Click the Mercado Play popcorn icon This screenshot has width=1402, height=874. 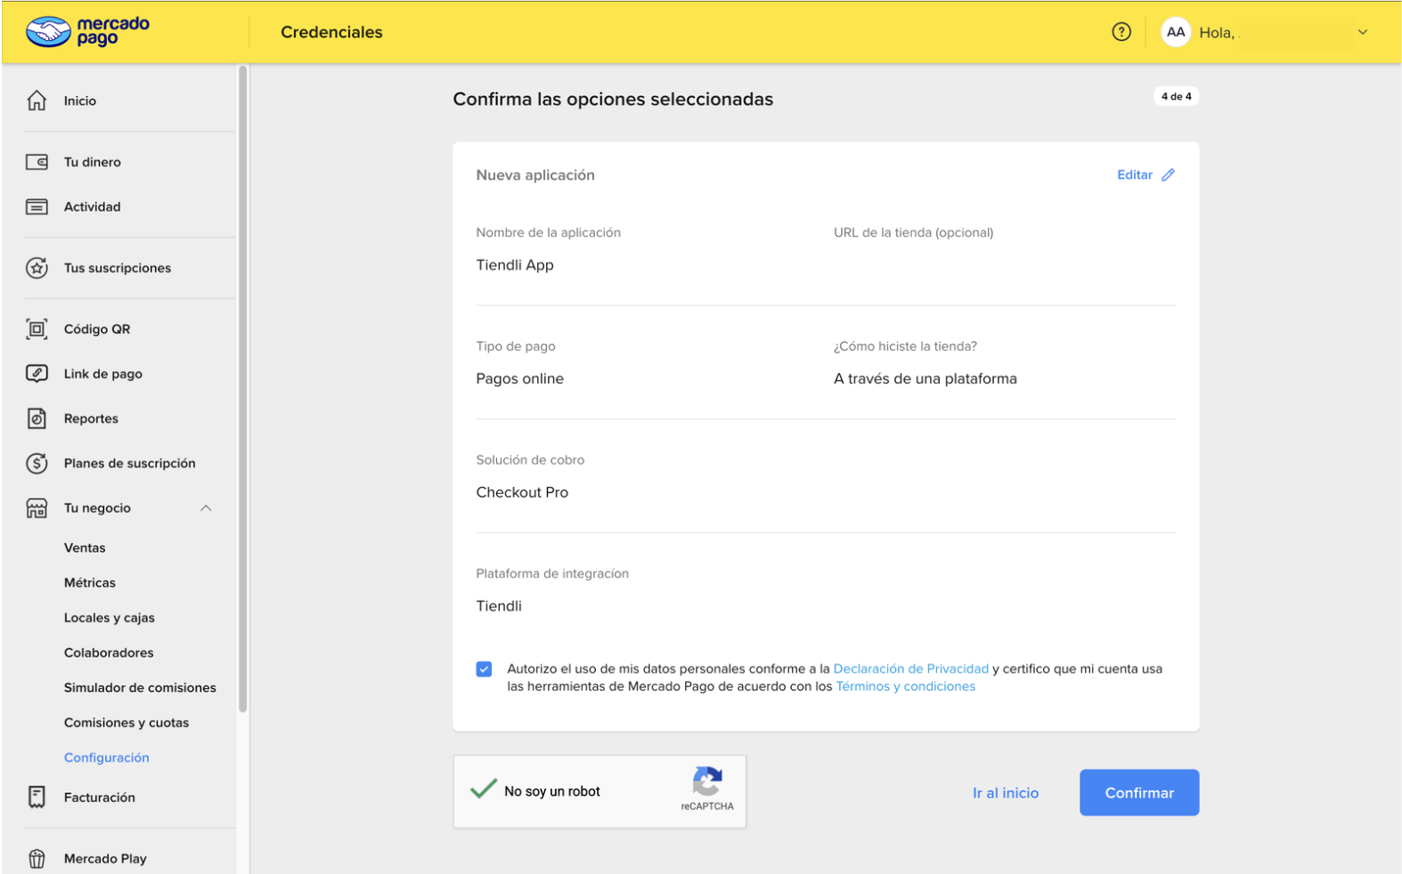click(x=37, y=859)
